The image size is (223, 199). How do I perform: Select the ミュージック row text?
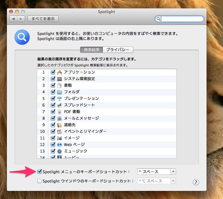coord(76,151)
